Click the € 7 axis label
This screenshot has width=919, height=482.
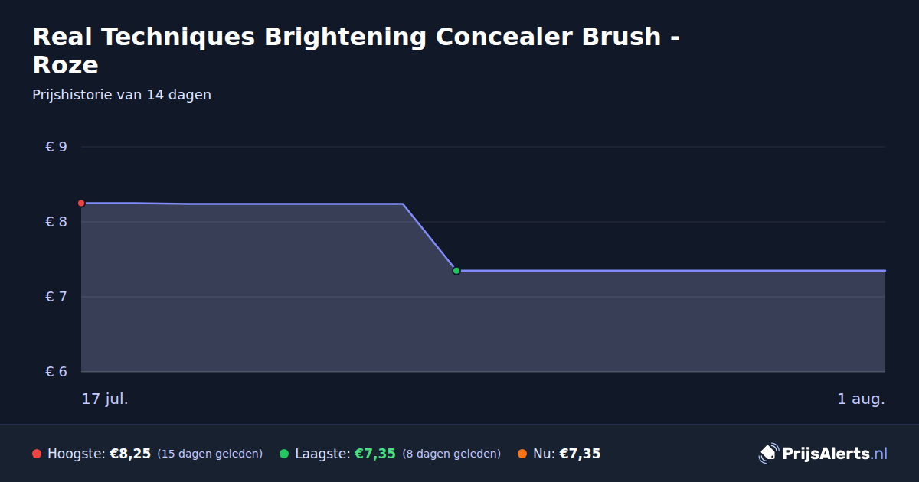[x=57, y=297]
